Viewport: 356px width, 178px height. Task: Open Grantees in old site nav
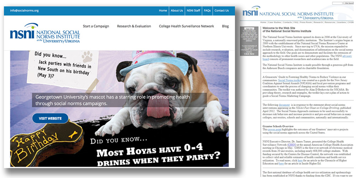(x=341, y=22)
